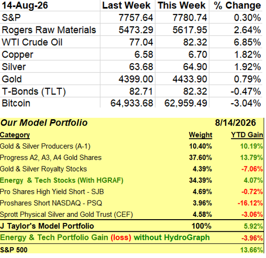Click the Our Model Portfolio title
Viewport: 266px width, 258px height.
[44, 123]
